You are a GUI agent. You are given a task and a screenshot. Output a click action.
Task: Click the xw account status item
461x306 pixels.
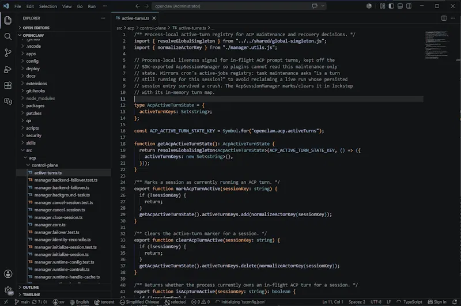[x=59, y=302]
